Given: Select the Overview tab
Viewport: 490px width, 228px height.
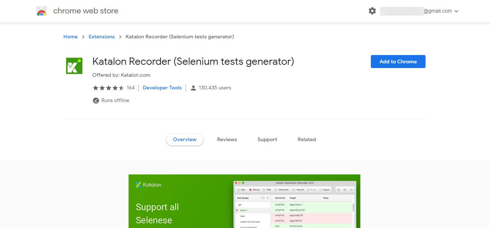Looking at the screenshot, I should pyautogui.click(x=185, y=139).
